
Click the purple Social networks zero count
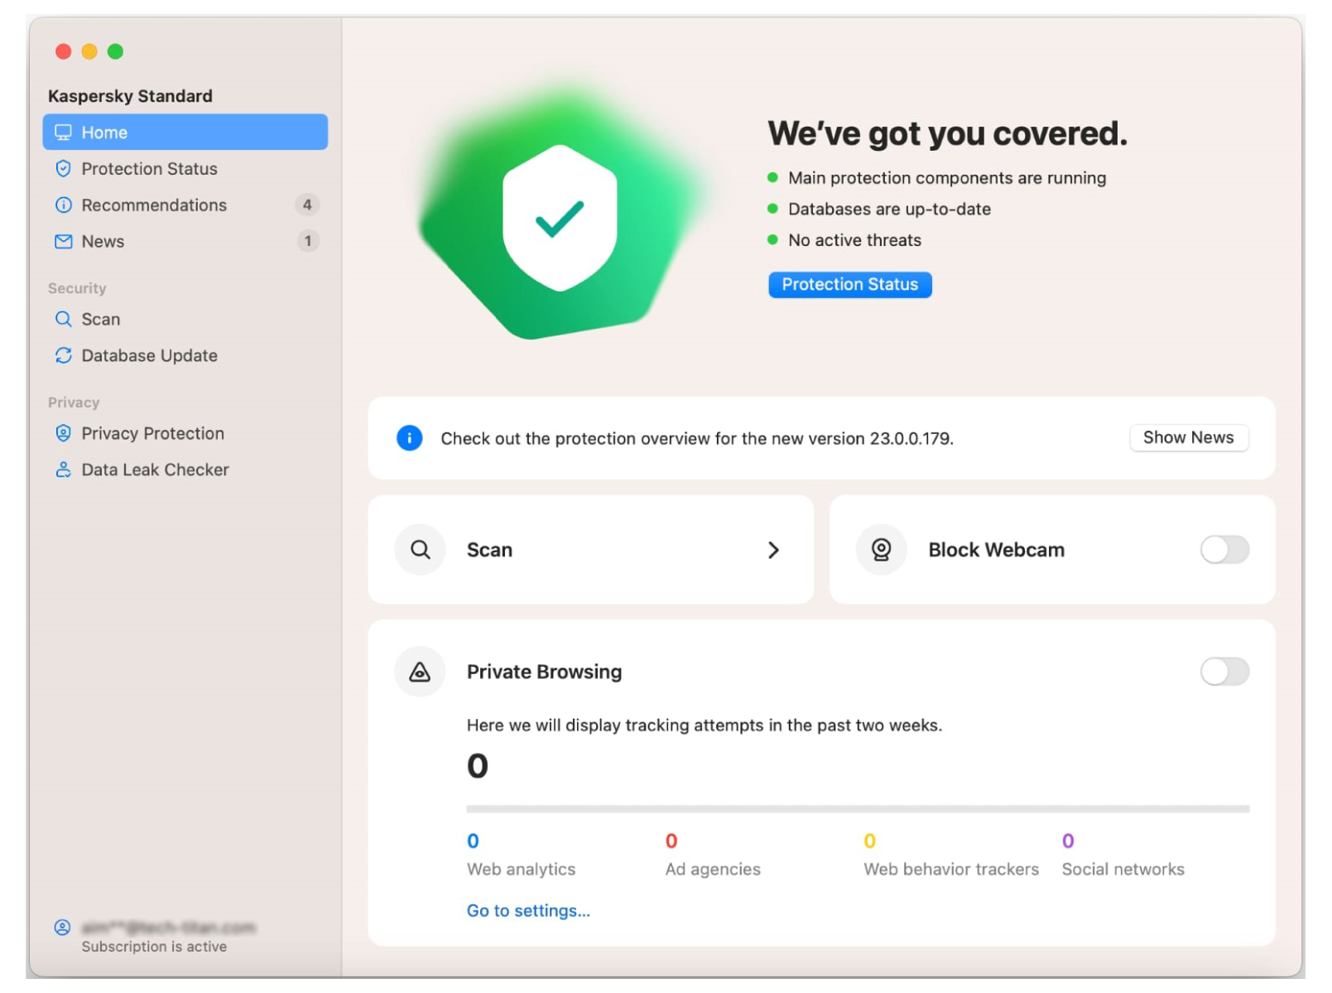[x=1068, y=841]
